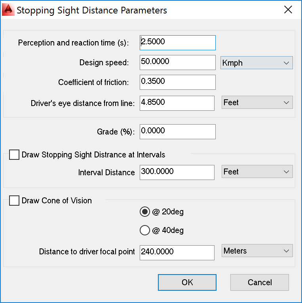Image resolution: width=302 pixels, height=303 pixels.
Task: Expand the Meters dropdown for focal point distance
Action: (257, 251)
